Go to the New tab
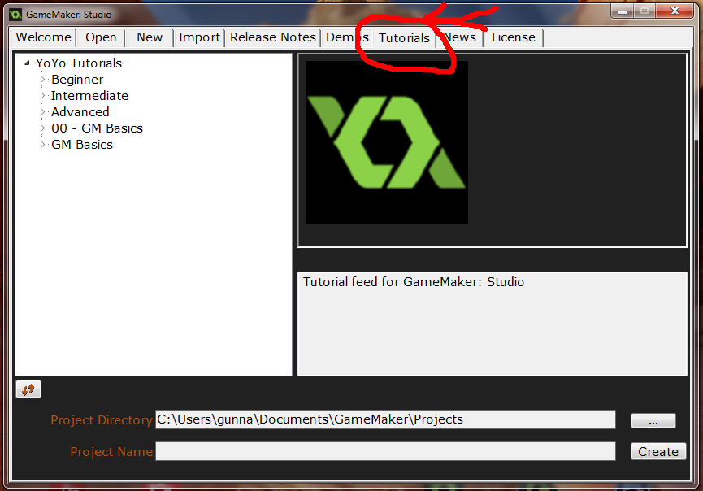 click(150, 37)
